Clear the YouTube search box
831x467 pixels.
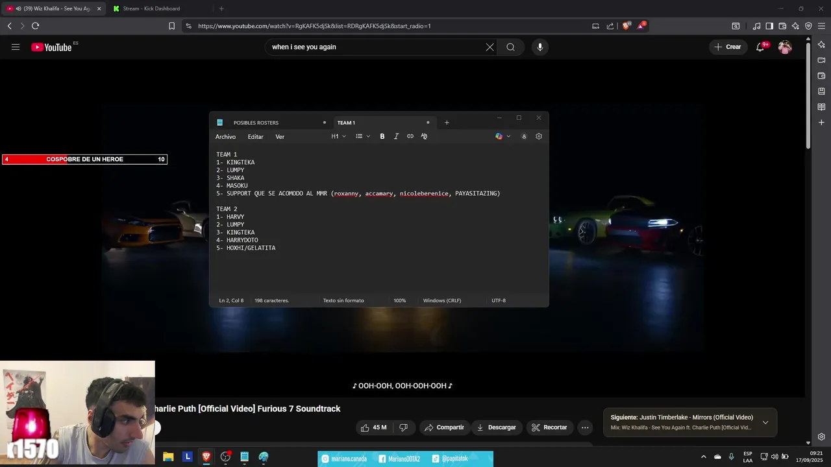490,47
